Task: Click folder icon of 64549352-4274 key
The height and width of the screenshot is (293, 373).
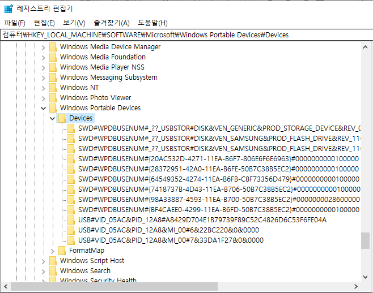Action: (71, 179)
